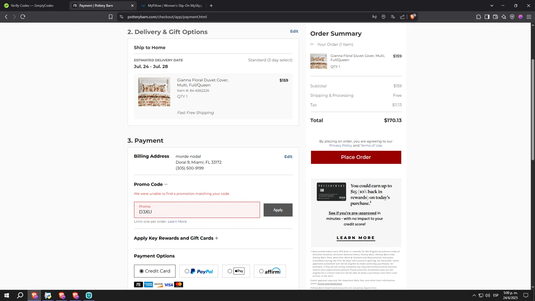Click the duvet thumbnail in Order Summary
This screenshot has width=535, height=301.
(x=319, y=61)
